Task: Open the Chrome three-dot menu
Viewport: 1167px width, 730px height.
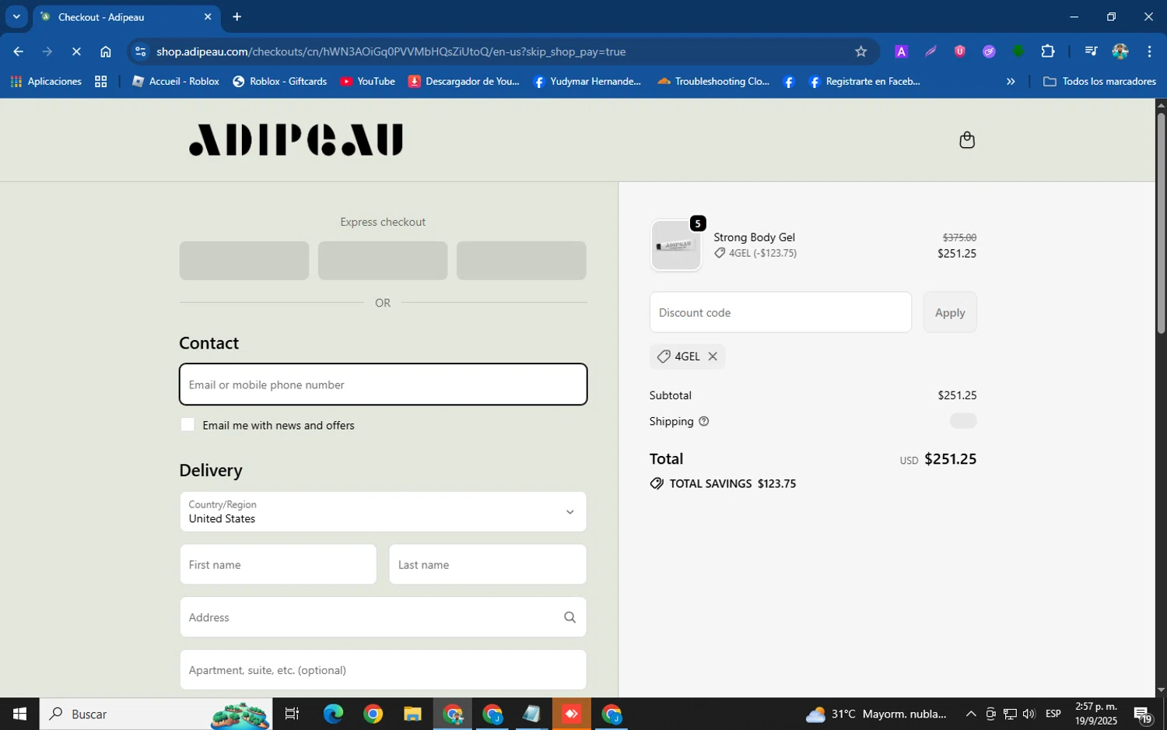Action: (x=1149, y=51)
